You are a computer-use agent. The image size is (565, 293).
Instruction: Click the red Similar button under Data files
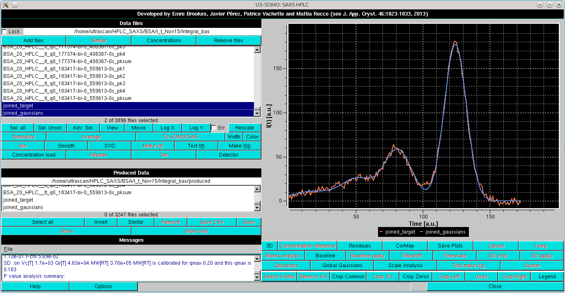point(99,41)
